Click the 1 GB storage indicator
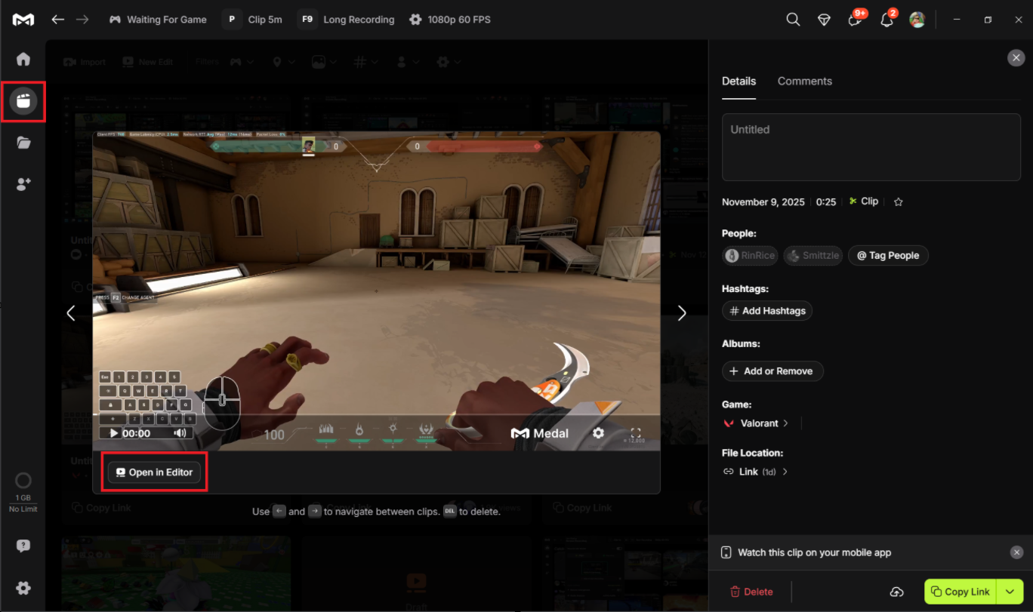 coord(23,491)
